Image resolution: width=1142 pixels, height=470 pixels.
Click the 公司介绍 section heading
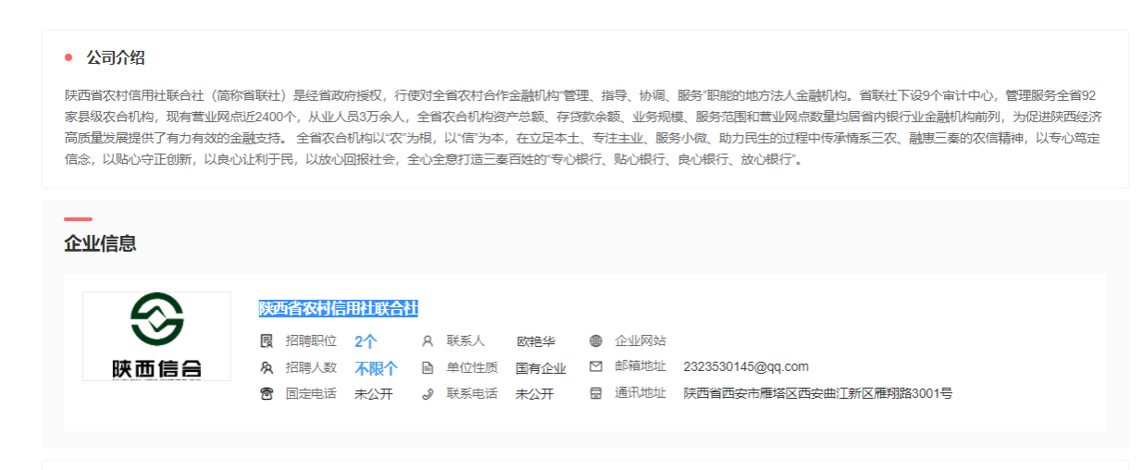click(116, 57)
